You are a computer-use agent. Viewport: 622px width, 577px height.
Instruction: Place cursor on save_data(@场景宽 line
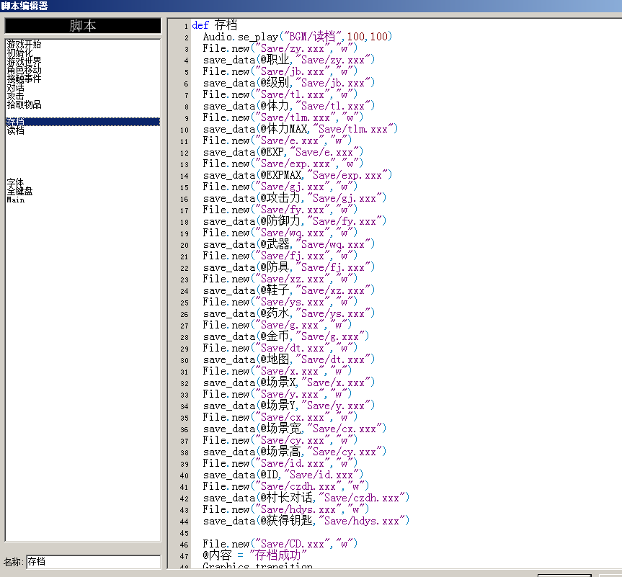294,429
